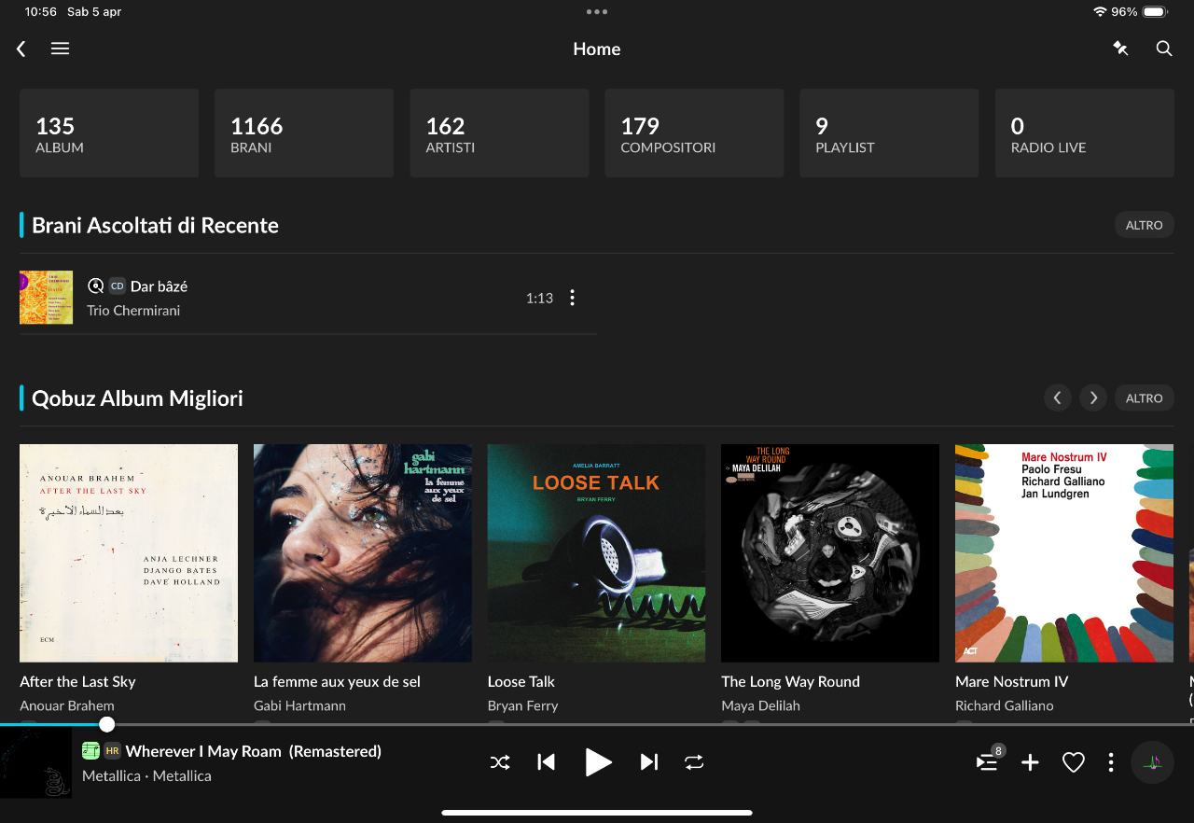This screenshot has height=823, width=1194.
Task: Favorite the current track with heart
Action: [1074, 762]
